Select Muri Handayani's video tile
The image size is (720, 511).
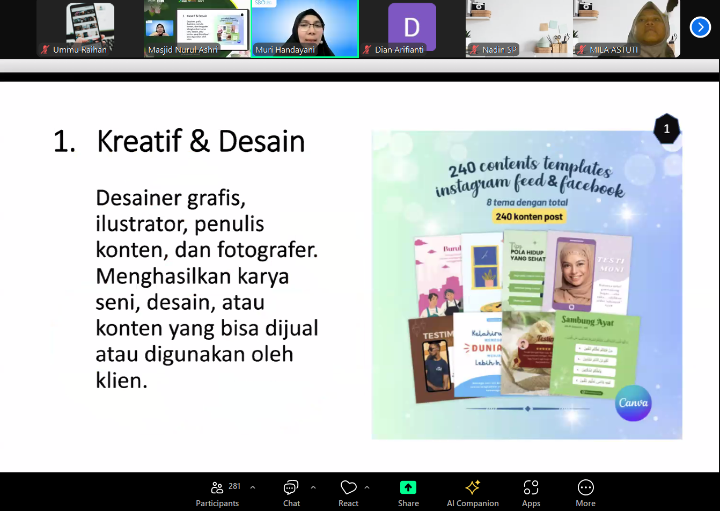[x=305, y=27]
